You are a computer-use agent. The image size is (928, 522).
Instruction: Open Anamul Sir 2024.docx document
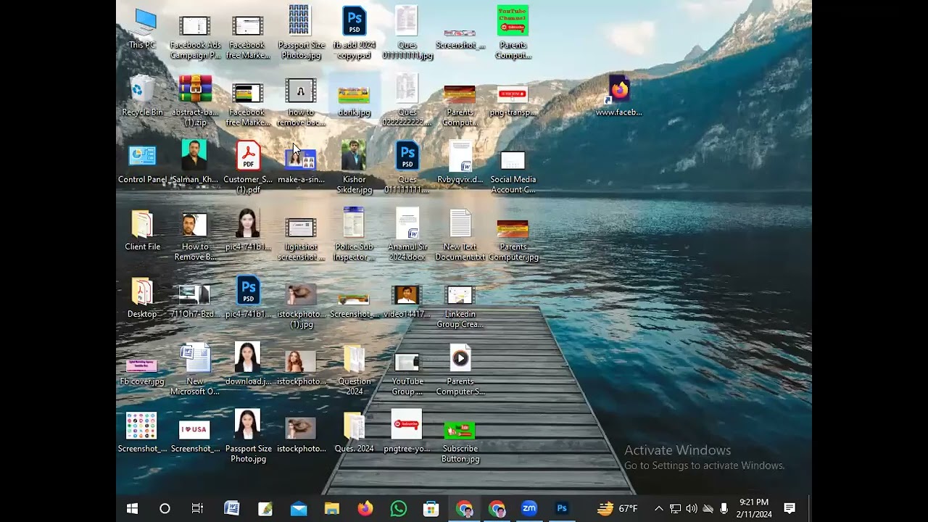(407, 236)
